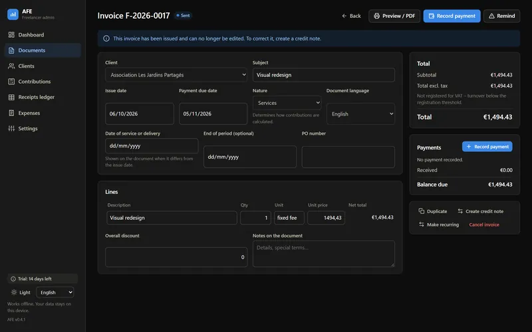Screen dimensions: 532x332
Task: Click the Subject field
Action: tap(324, 75)
